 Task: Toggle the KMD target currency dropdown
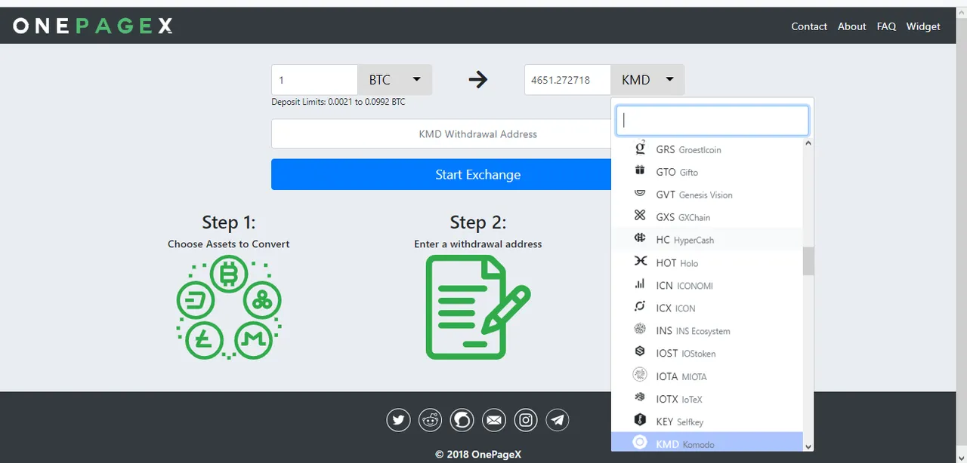tap(647, 80)
